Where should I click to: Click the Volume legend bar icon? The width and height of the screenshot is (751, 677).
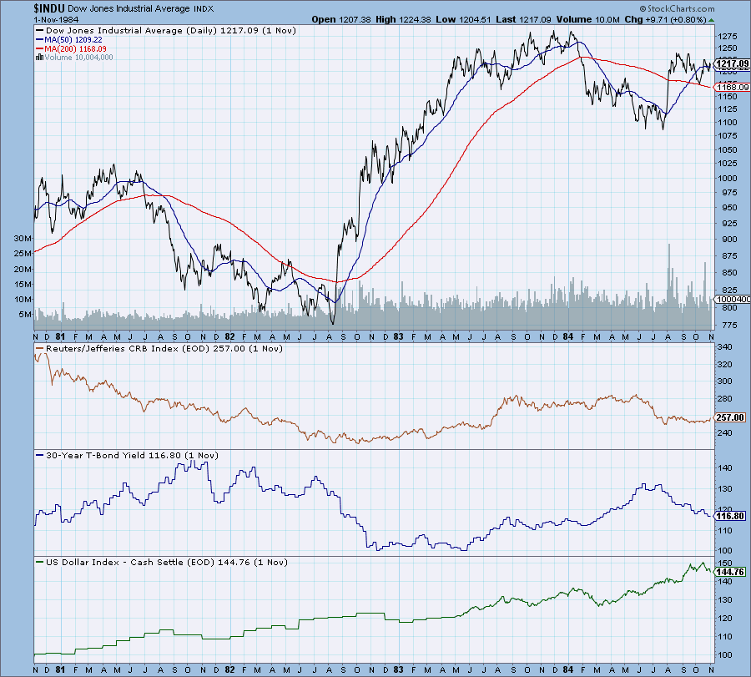click(x=38, y=57)
